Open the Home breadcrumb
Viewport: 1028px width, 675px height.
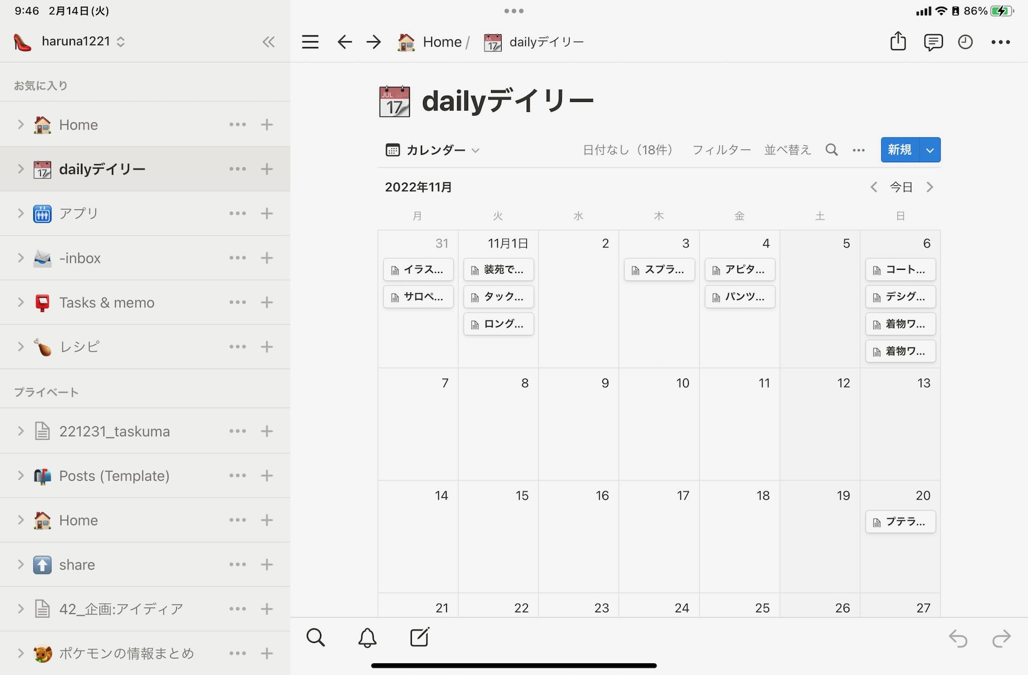pos(430,42)
